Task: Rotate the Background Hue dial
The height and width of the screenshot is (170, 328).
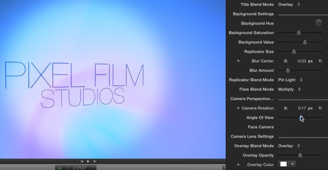Action: (318, 23)
